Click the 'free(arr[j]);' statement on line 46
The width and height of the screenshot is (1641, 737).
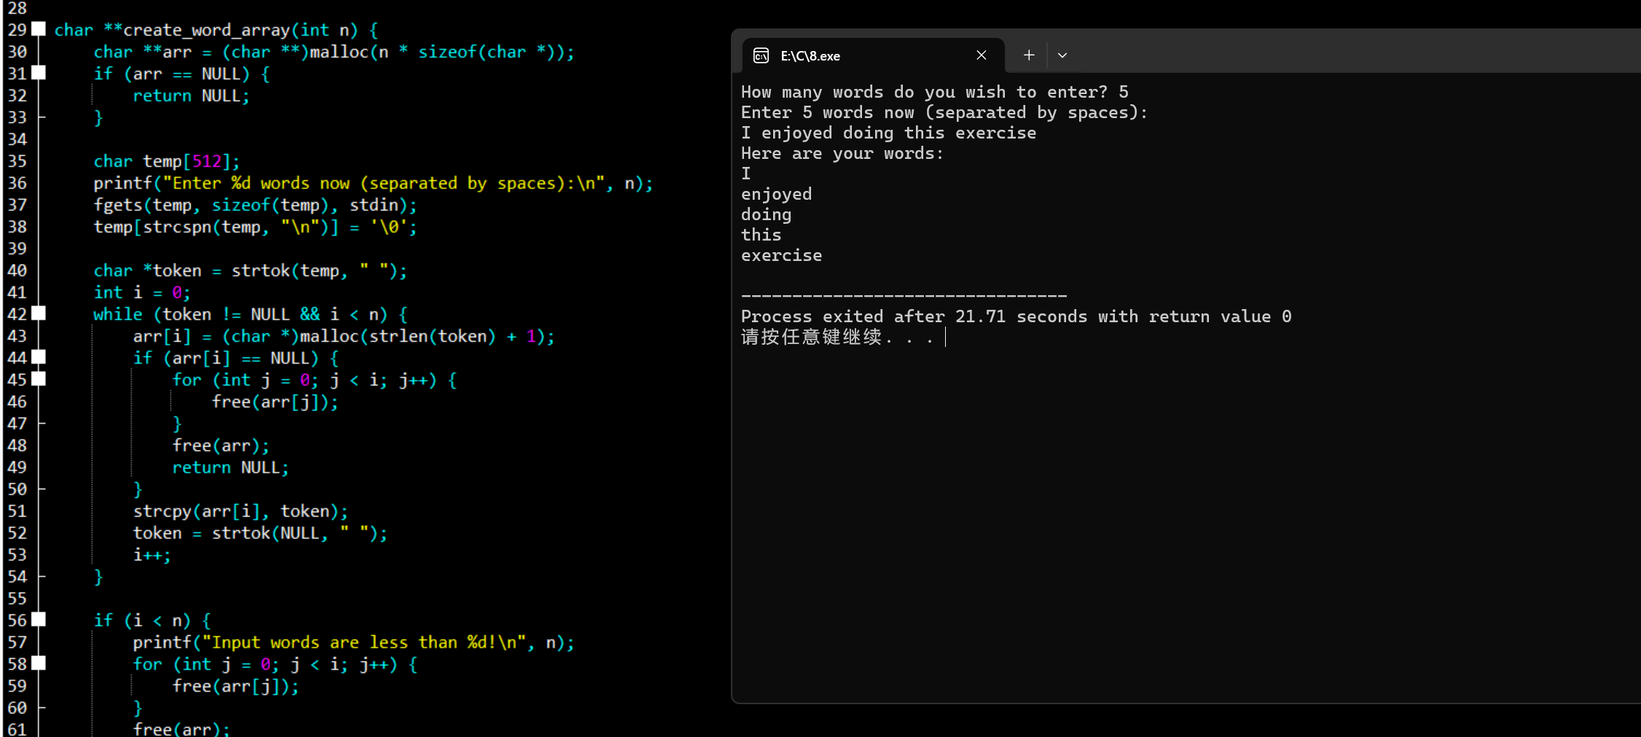click(x=275, y=402)
